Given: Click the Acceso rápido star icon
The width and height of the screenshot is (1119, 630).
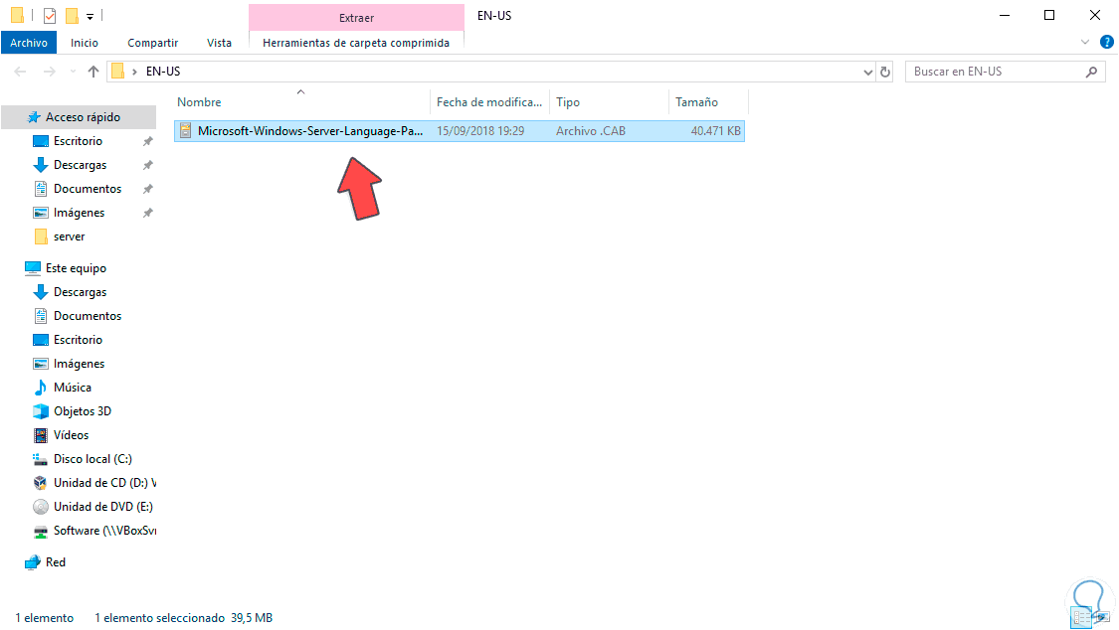Looking at the screenshot, I should (x=33, y=117).
